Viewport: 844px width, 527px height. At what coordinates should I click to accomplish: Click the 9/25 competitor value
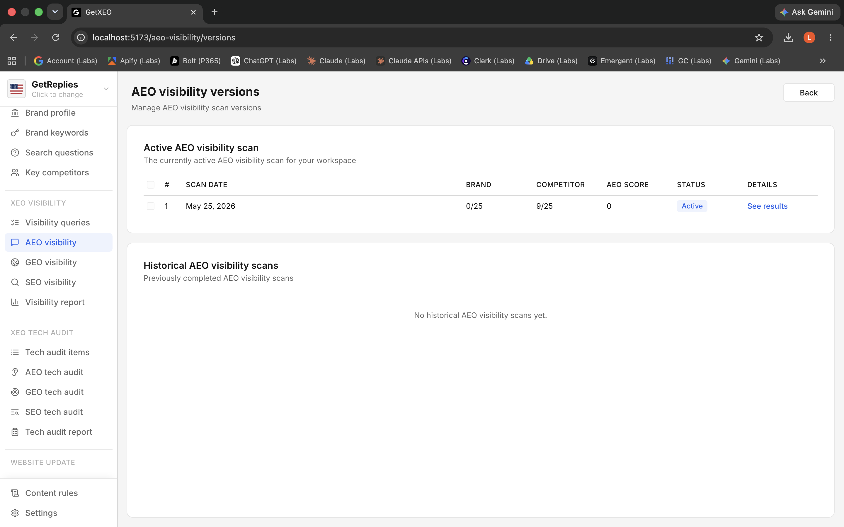tap(544, 206)
